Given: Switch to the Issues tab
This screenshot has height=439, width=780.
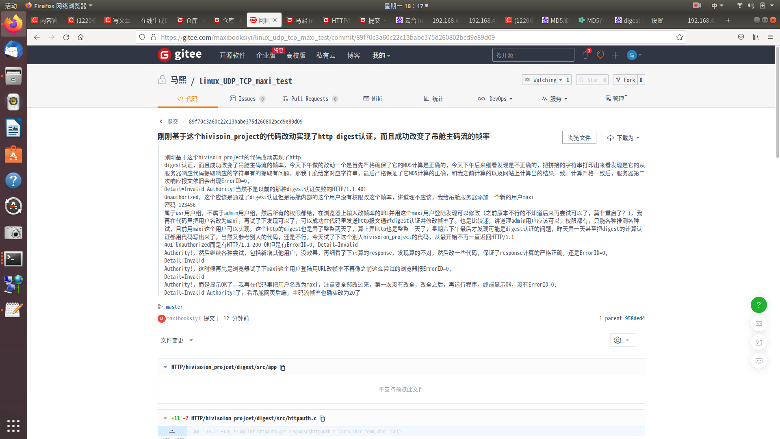Looking at the screenshot, I should point(247,99).
